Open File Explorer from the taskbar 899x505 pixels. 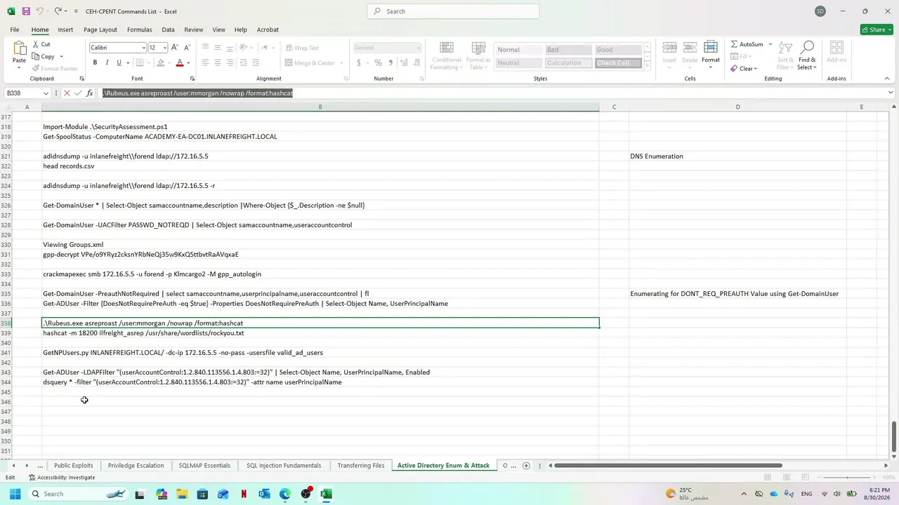click(x=182, y=494)
